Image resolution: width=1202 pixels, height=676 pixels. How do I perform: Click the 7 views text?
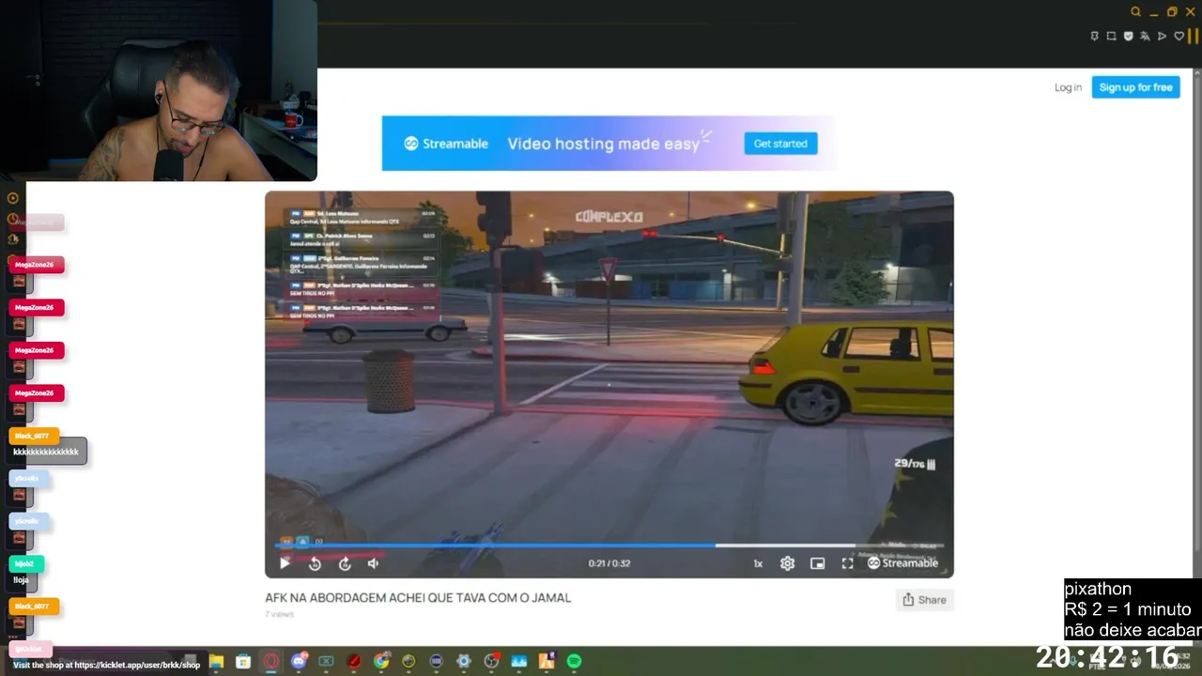click(x=280, y=614)
